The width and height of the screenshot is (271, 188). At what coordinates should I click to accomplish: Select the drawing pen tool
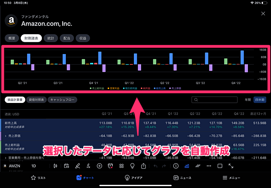(77, 166)
